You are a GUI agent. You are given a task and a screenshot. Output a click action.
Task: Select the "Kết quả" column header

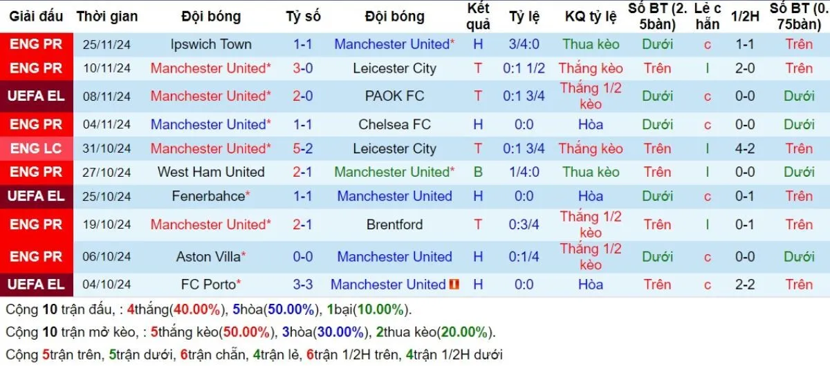click(x=478, y=17)
